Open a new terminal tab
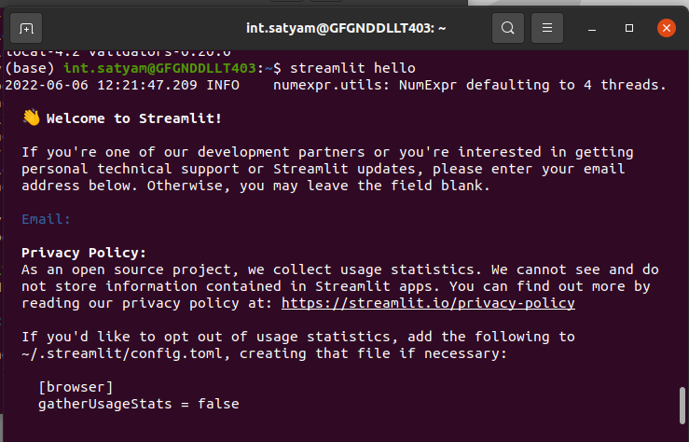Viewport: 689px width, 442px height. (x=26, y=28)
